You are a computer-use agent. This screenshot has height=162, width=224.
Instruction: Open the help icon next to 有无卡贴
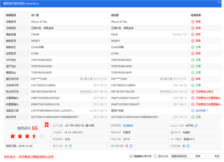70,146
